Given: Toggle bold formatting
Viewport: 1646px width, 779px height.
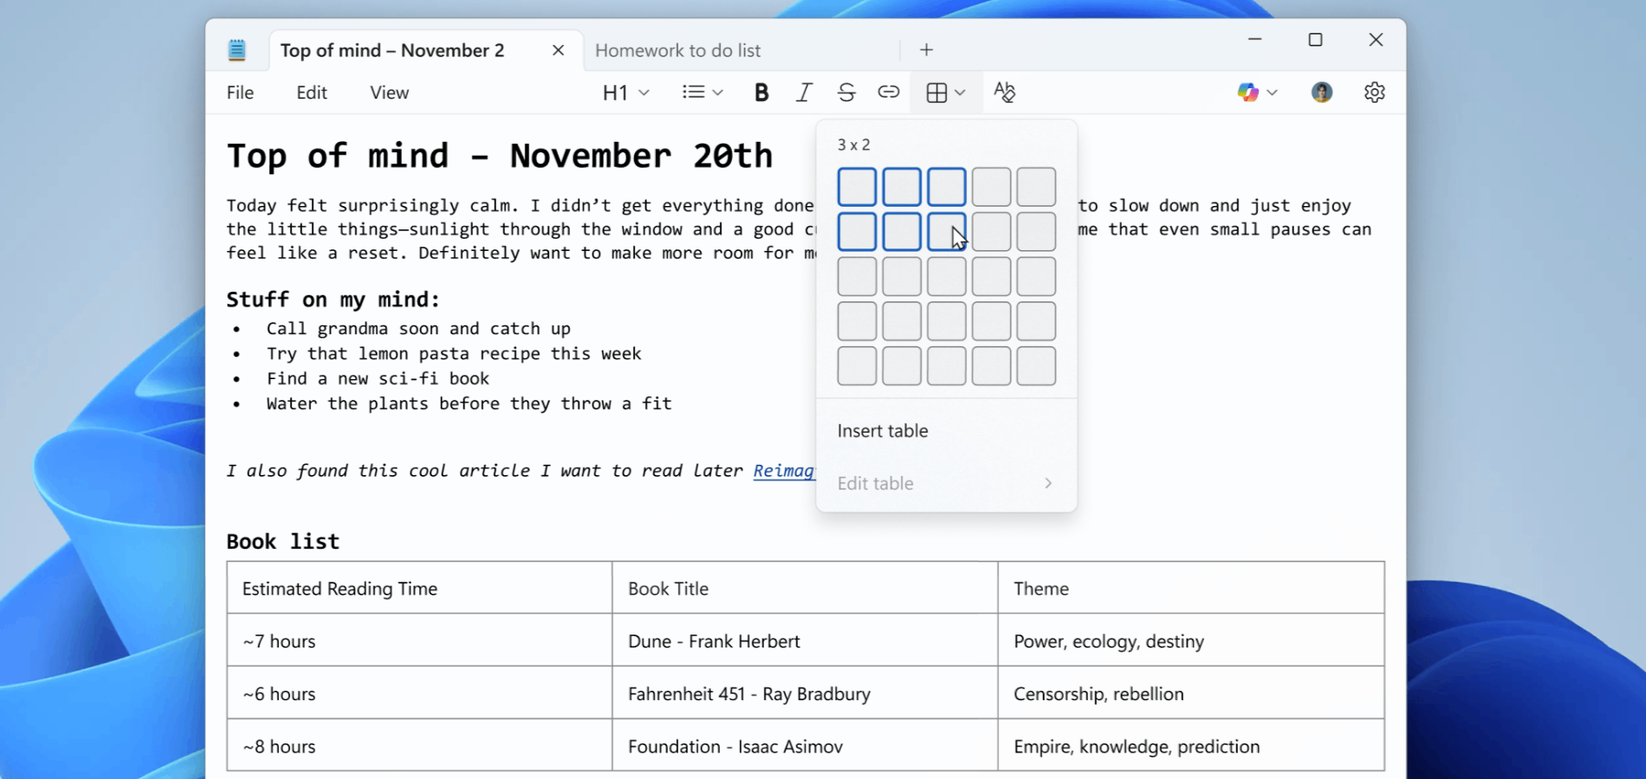Looking at the screenshot, I should [761, 93].
